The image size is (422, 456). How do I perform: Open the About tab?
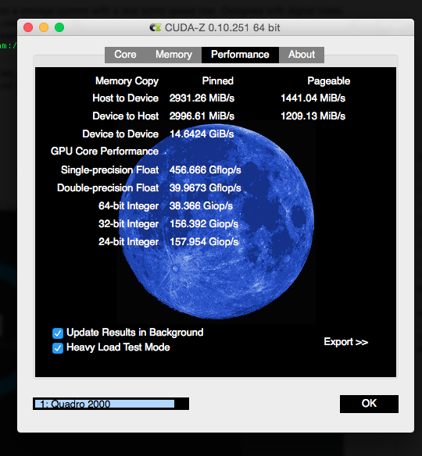point(302,55)
